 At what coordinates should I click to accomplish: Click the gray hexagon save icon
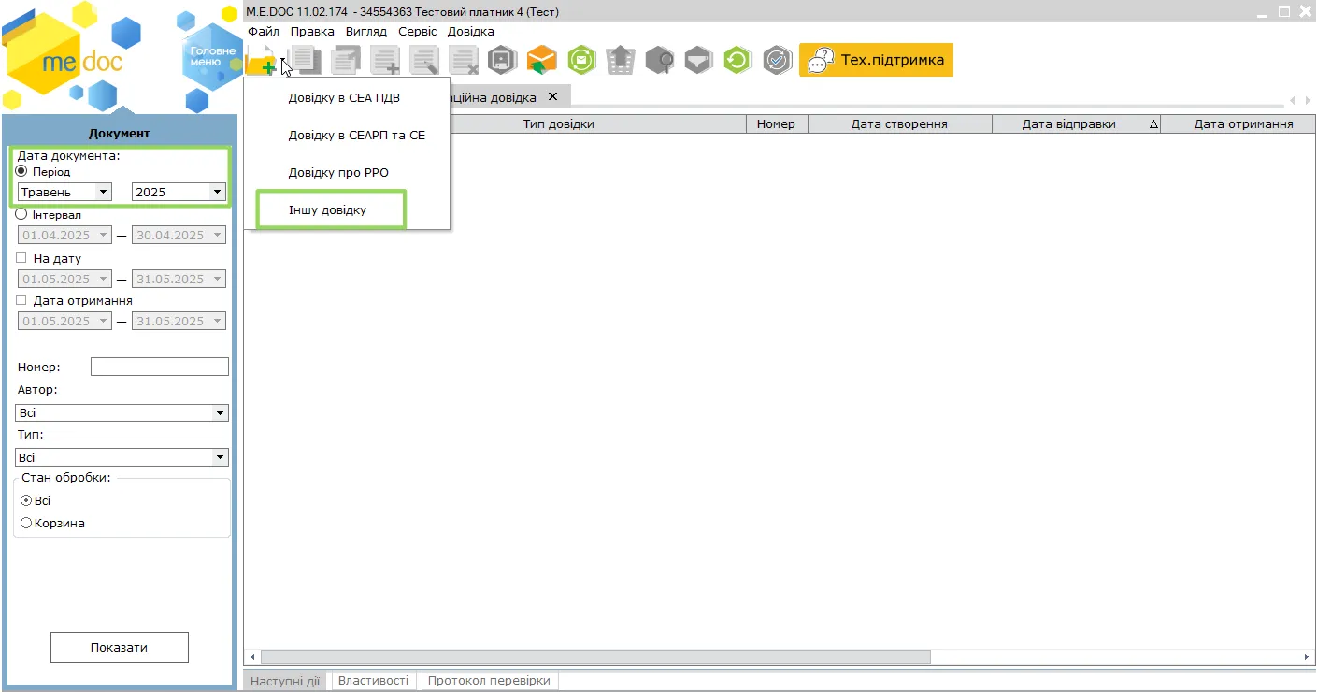point(503,61)
